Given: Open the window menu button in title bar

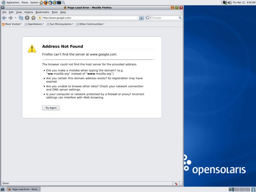Looking at the screenshot, I should pyautogui.click(x=3, y=8).
